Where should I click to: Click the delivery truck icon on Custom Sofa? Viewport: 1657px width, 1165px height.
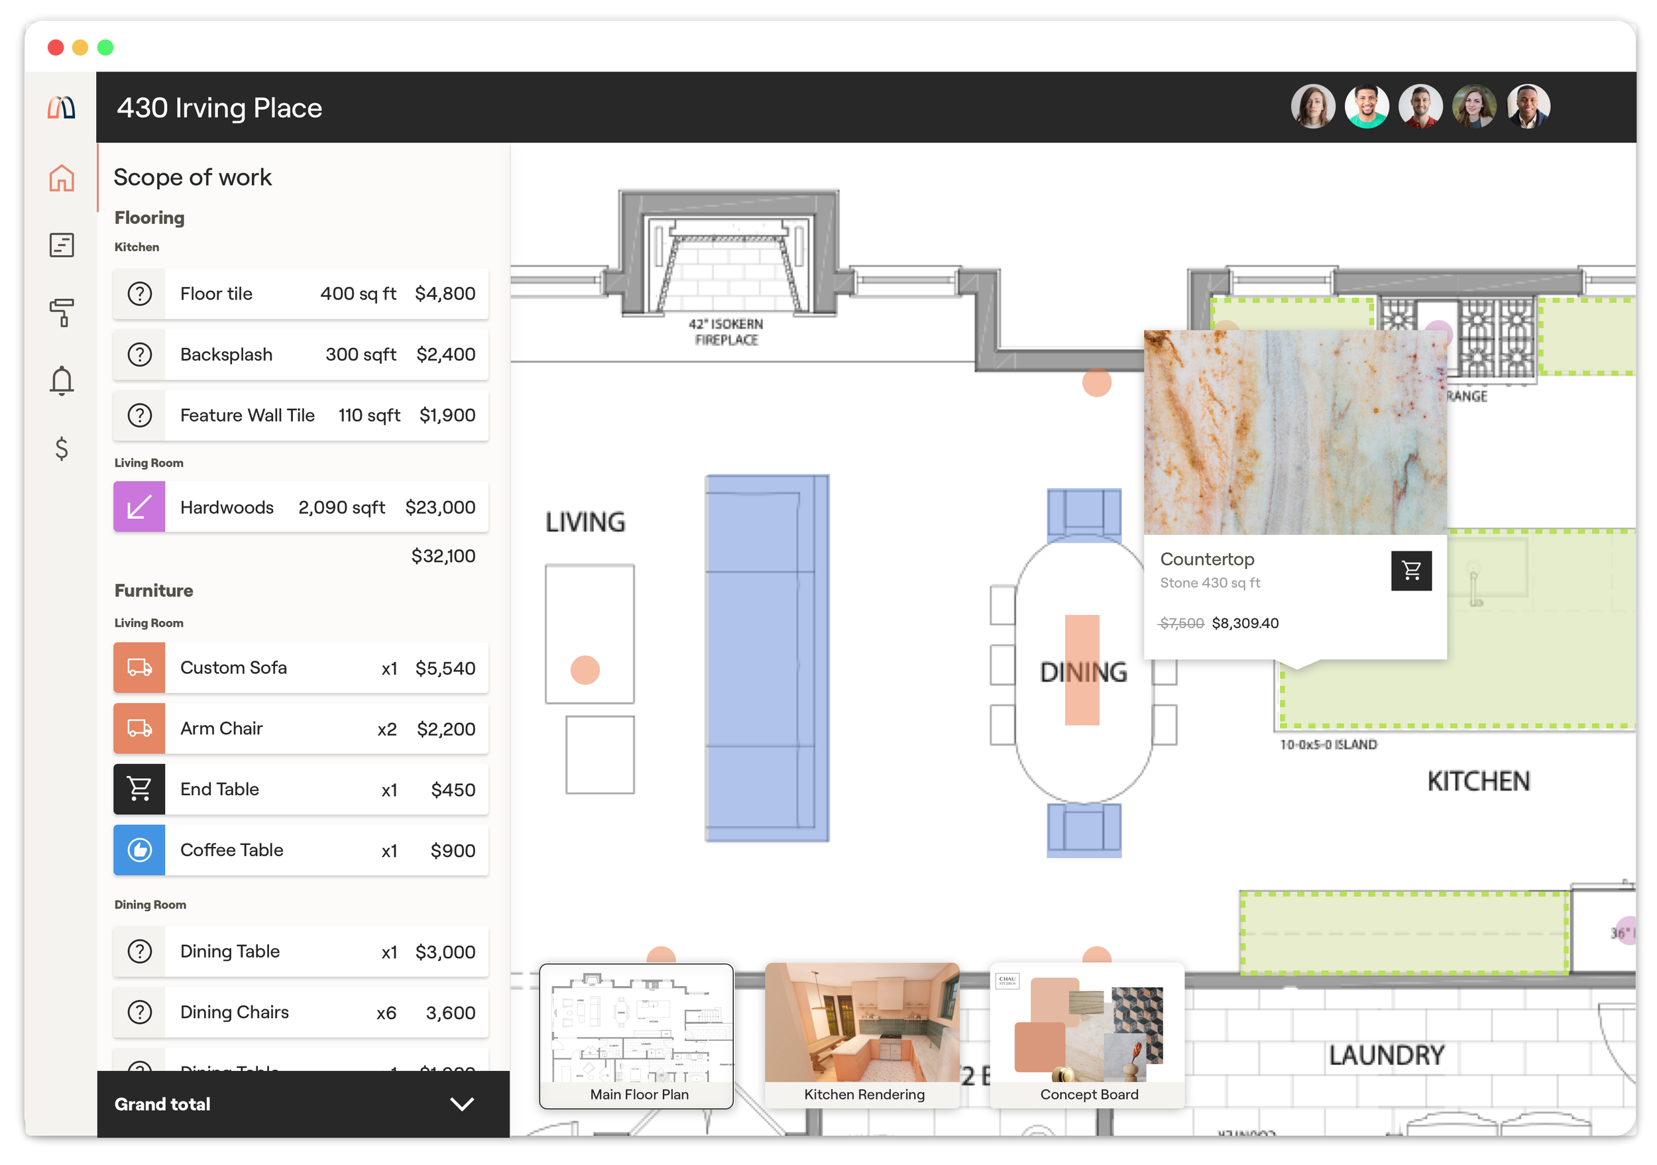tap(139, 667)
